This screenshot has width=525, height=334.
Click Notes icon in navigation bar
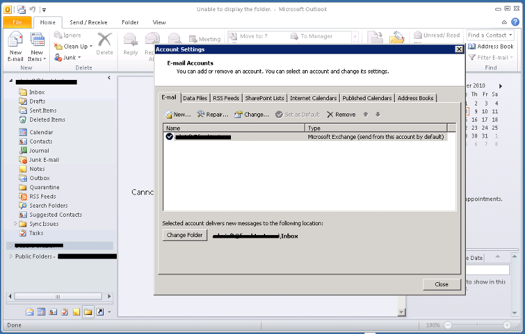[x=76, y=312]
